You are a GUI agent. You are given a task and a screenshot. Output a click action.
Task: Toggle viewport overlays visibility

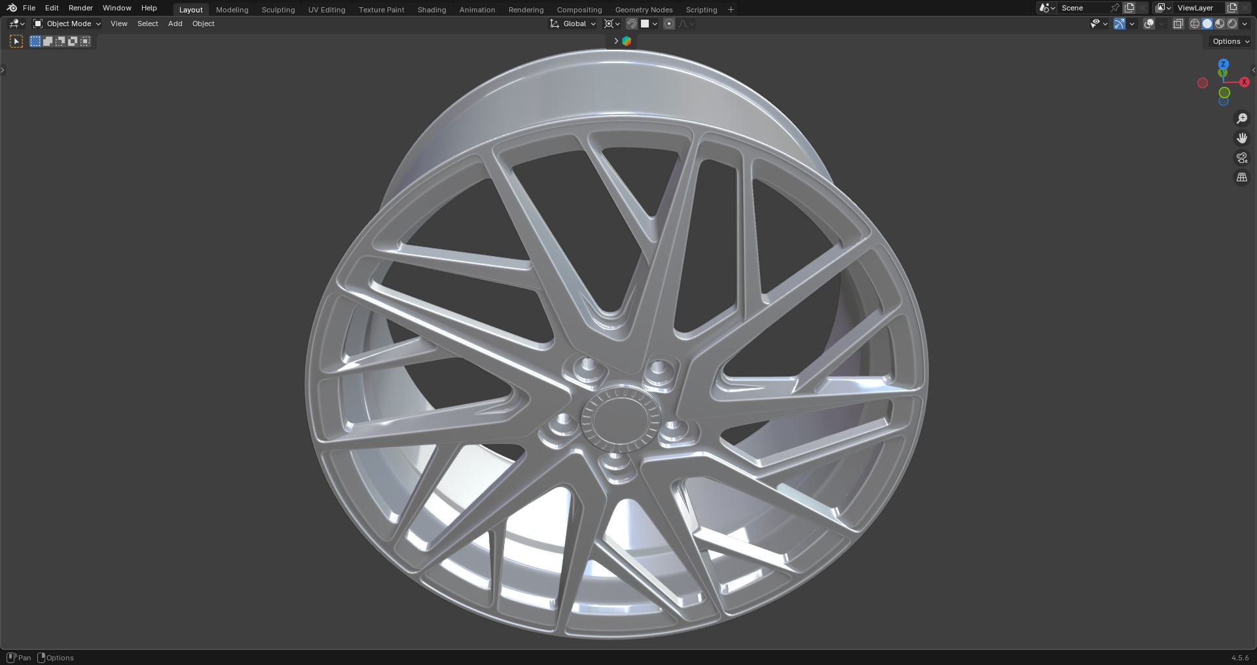tap(1148, 24)
